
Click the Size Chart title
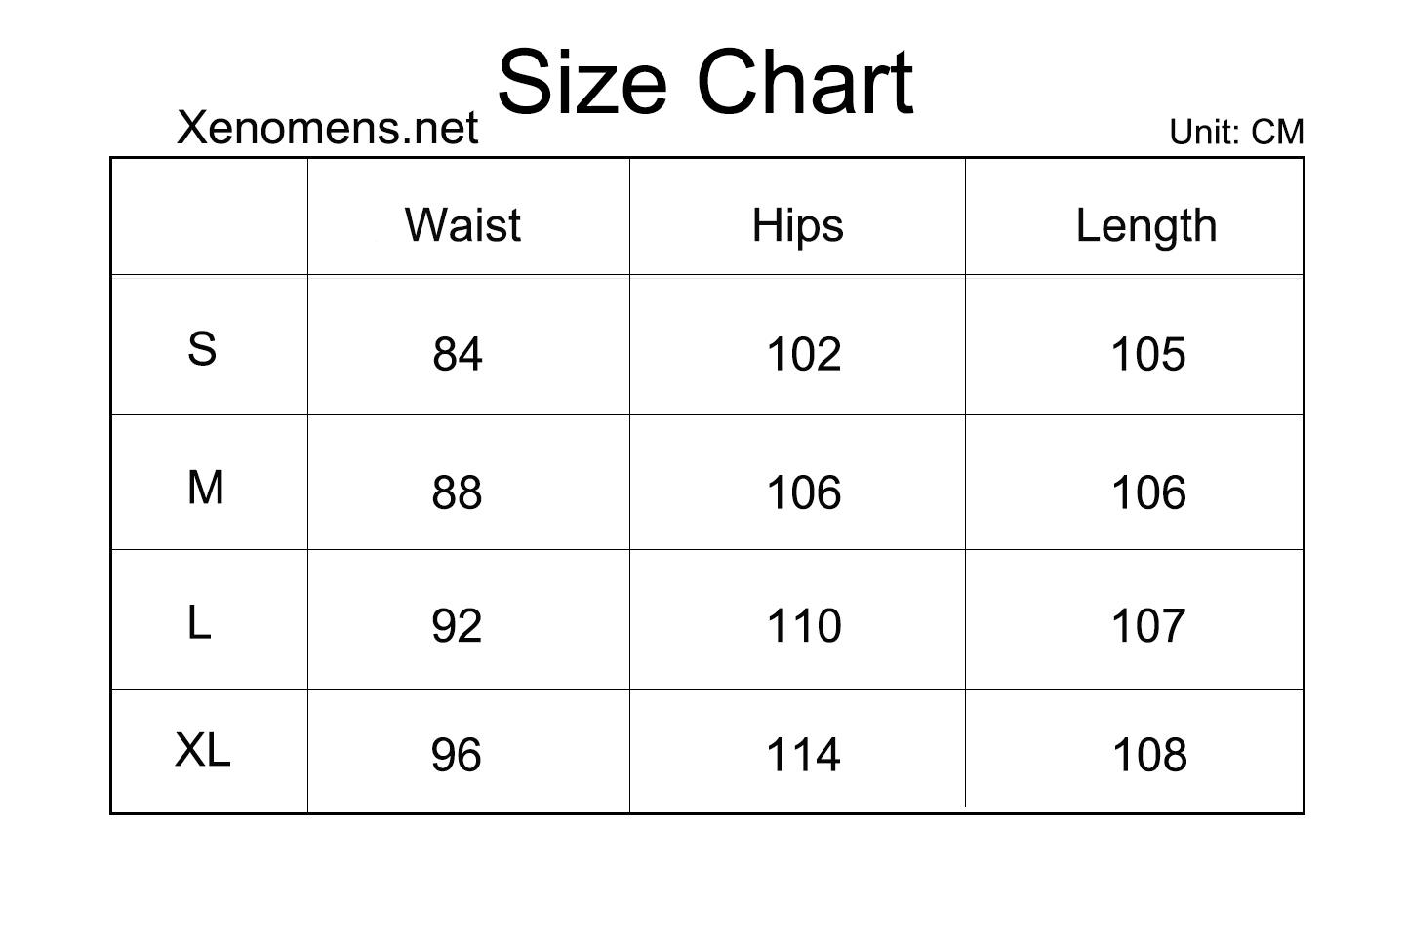click(x=705, y=83)
